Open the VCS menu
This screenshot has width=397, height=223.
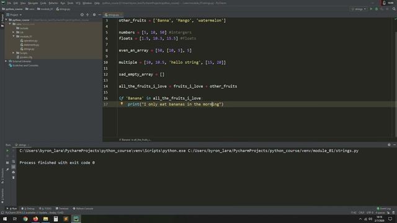[78, 3]
